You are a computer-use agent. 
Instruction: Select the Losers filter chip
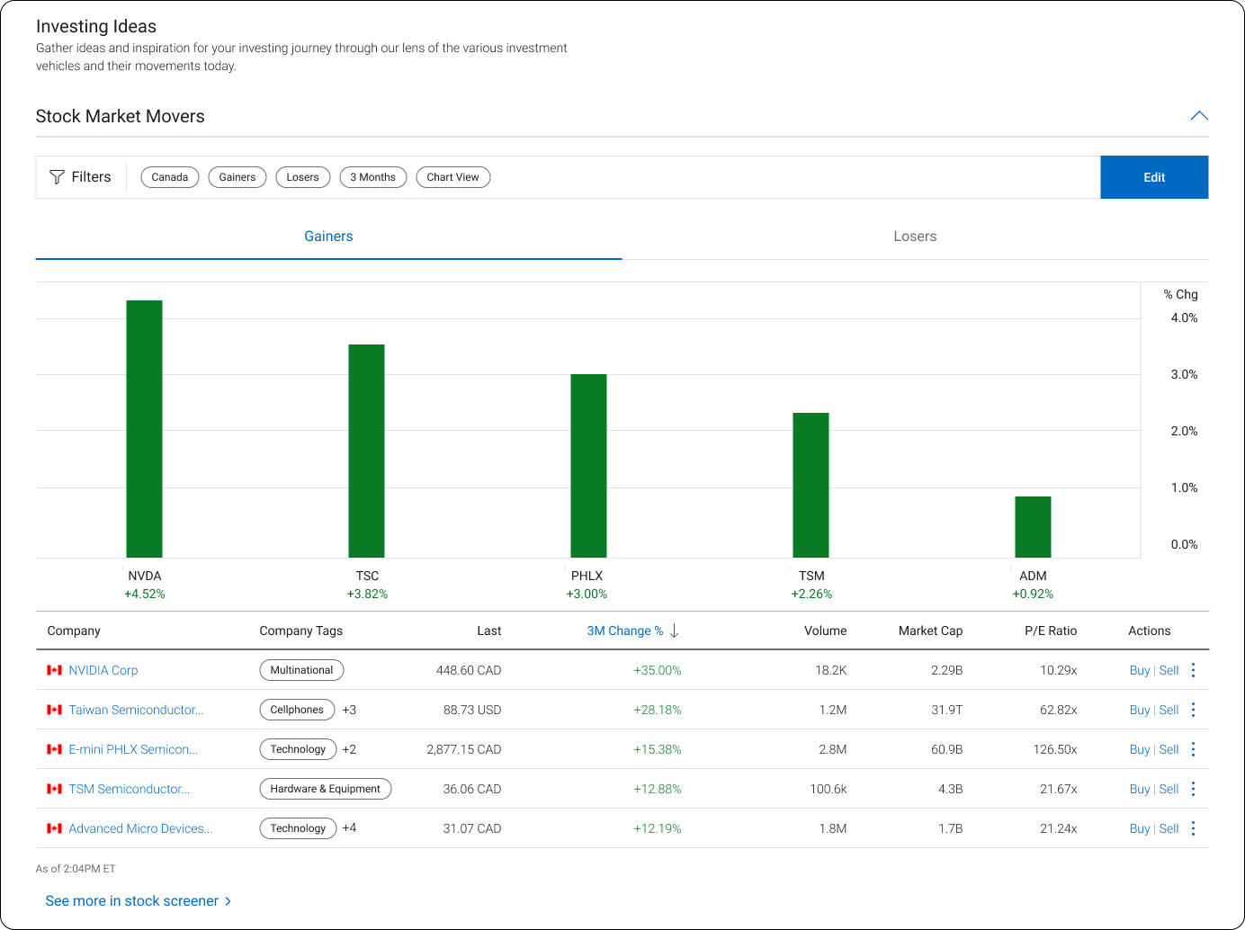(303, 177)
